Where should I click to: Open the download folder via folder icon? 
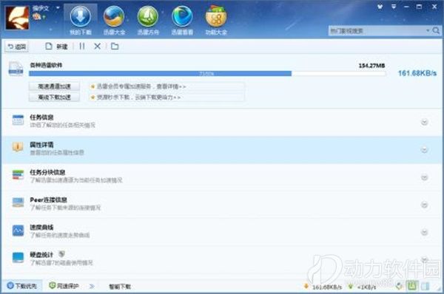click(x=115, y=46)
